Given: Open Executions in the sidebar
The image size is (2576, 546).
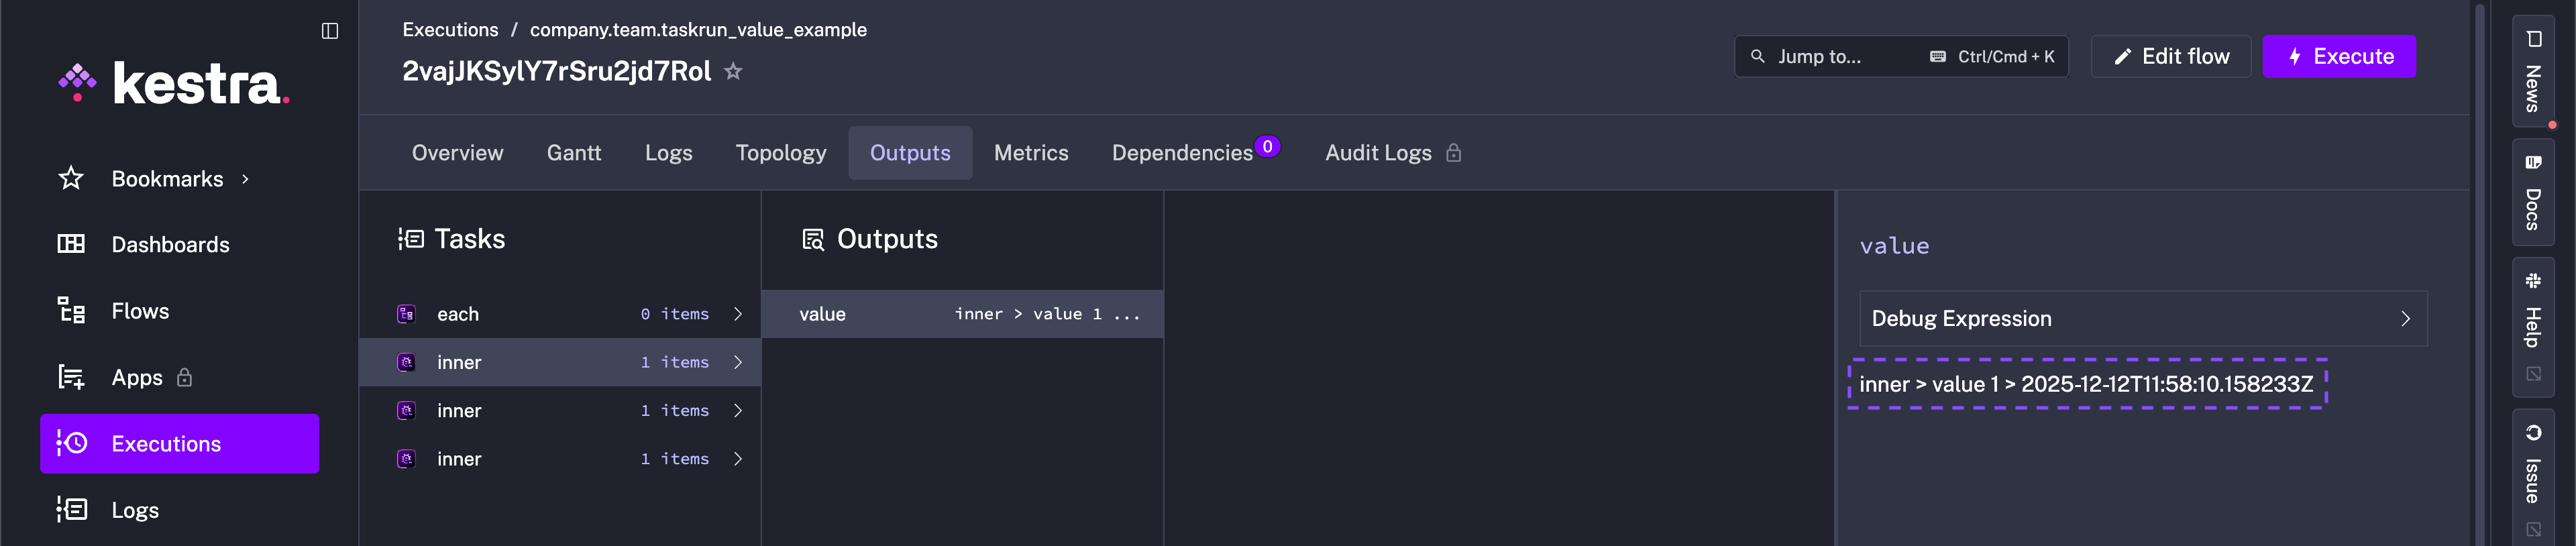Looking at the screenshot, I should (180, 443).
